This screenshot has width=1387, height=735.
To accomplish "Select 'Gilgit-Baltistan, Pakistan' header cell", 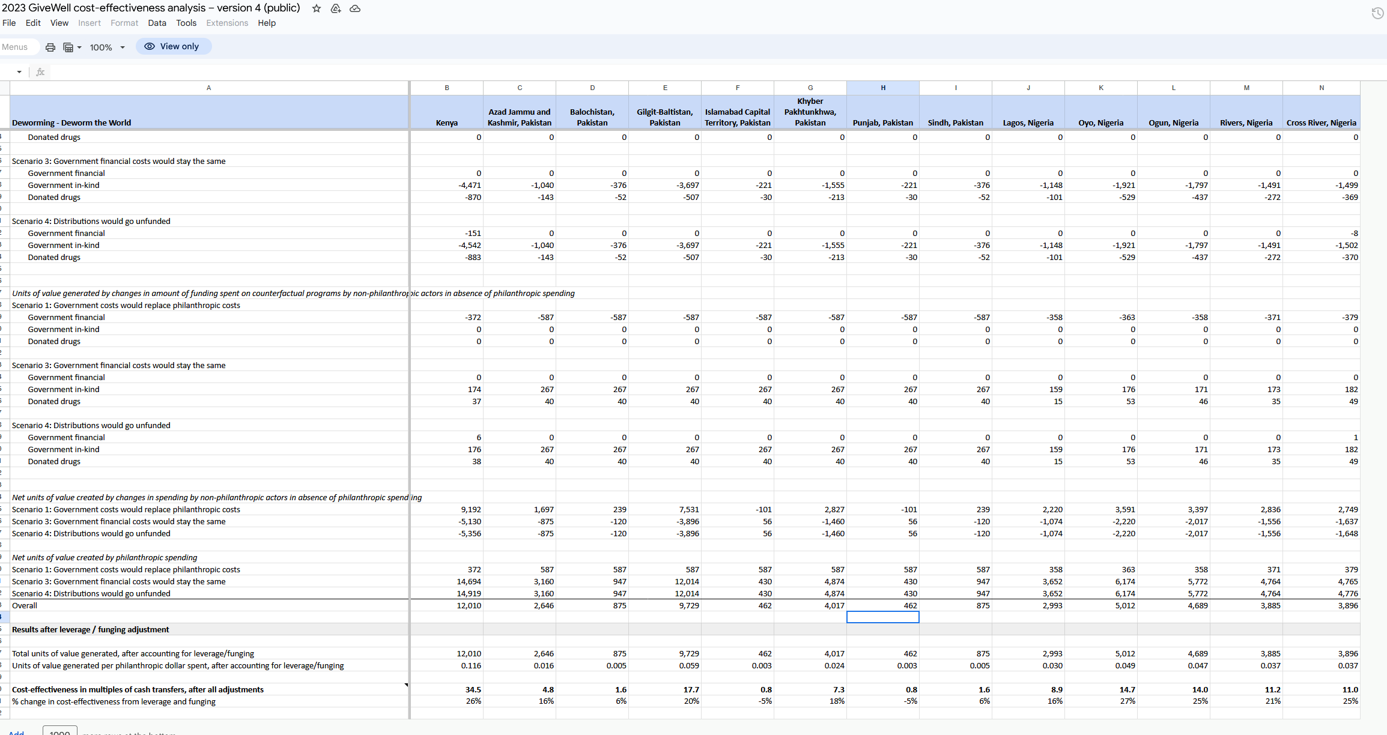I will pos(665,112).
